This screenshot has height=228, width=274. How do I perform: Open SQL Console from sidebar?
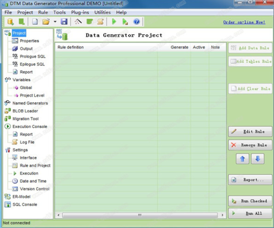tap(25, 205)
